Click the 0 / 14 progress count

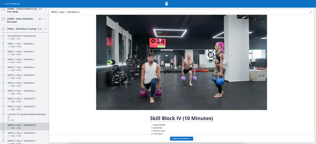[x=40, y=29]
